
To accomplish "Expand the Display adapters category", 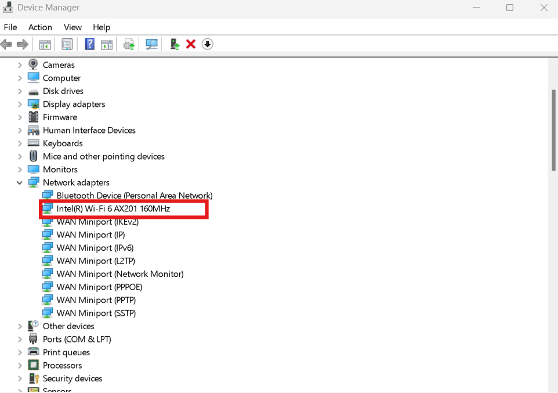I will tap(19, 104).
